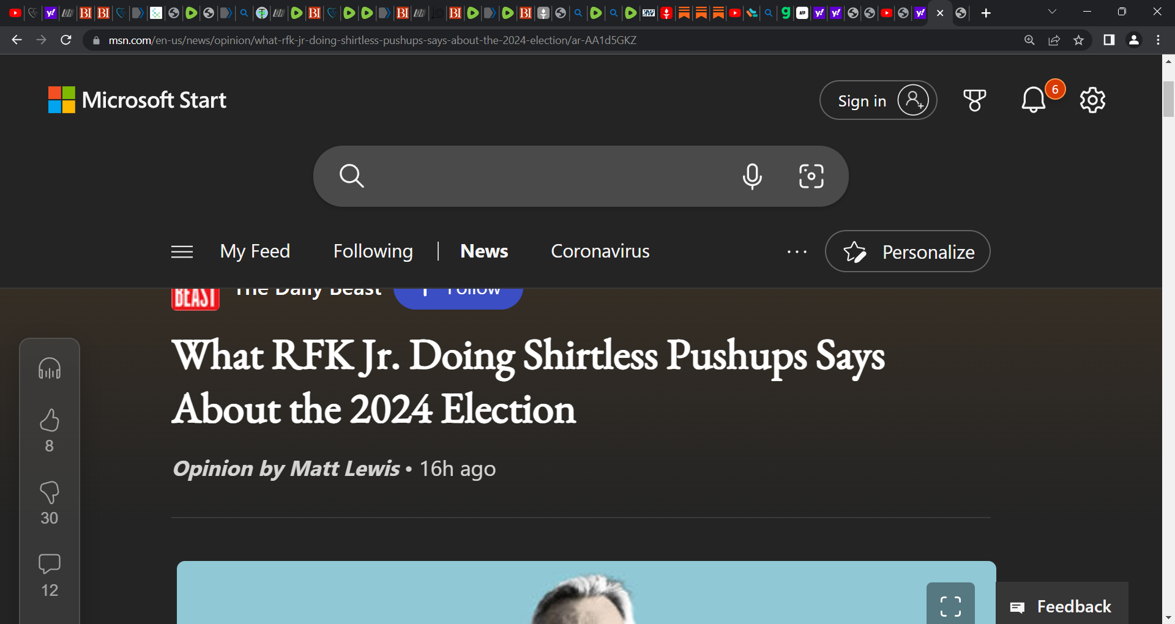
Task: Click the Sign in button
Action: 878,100
